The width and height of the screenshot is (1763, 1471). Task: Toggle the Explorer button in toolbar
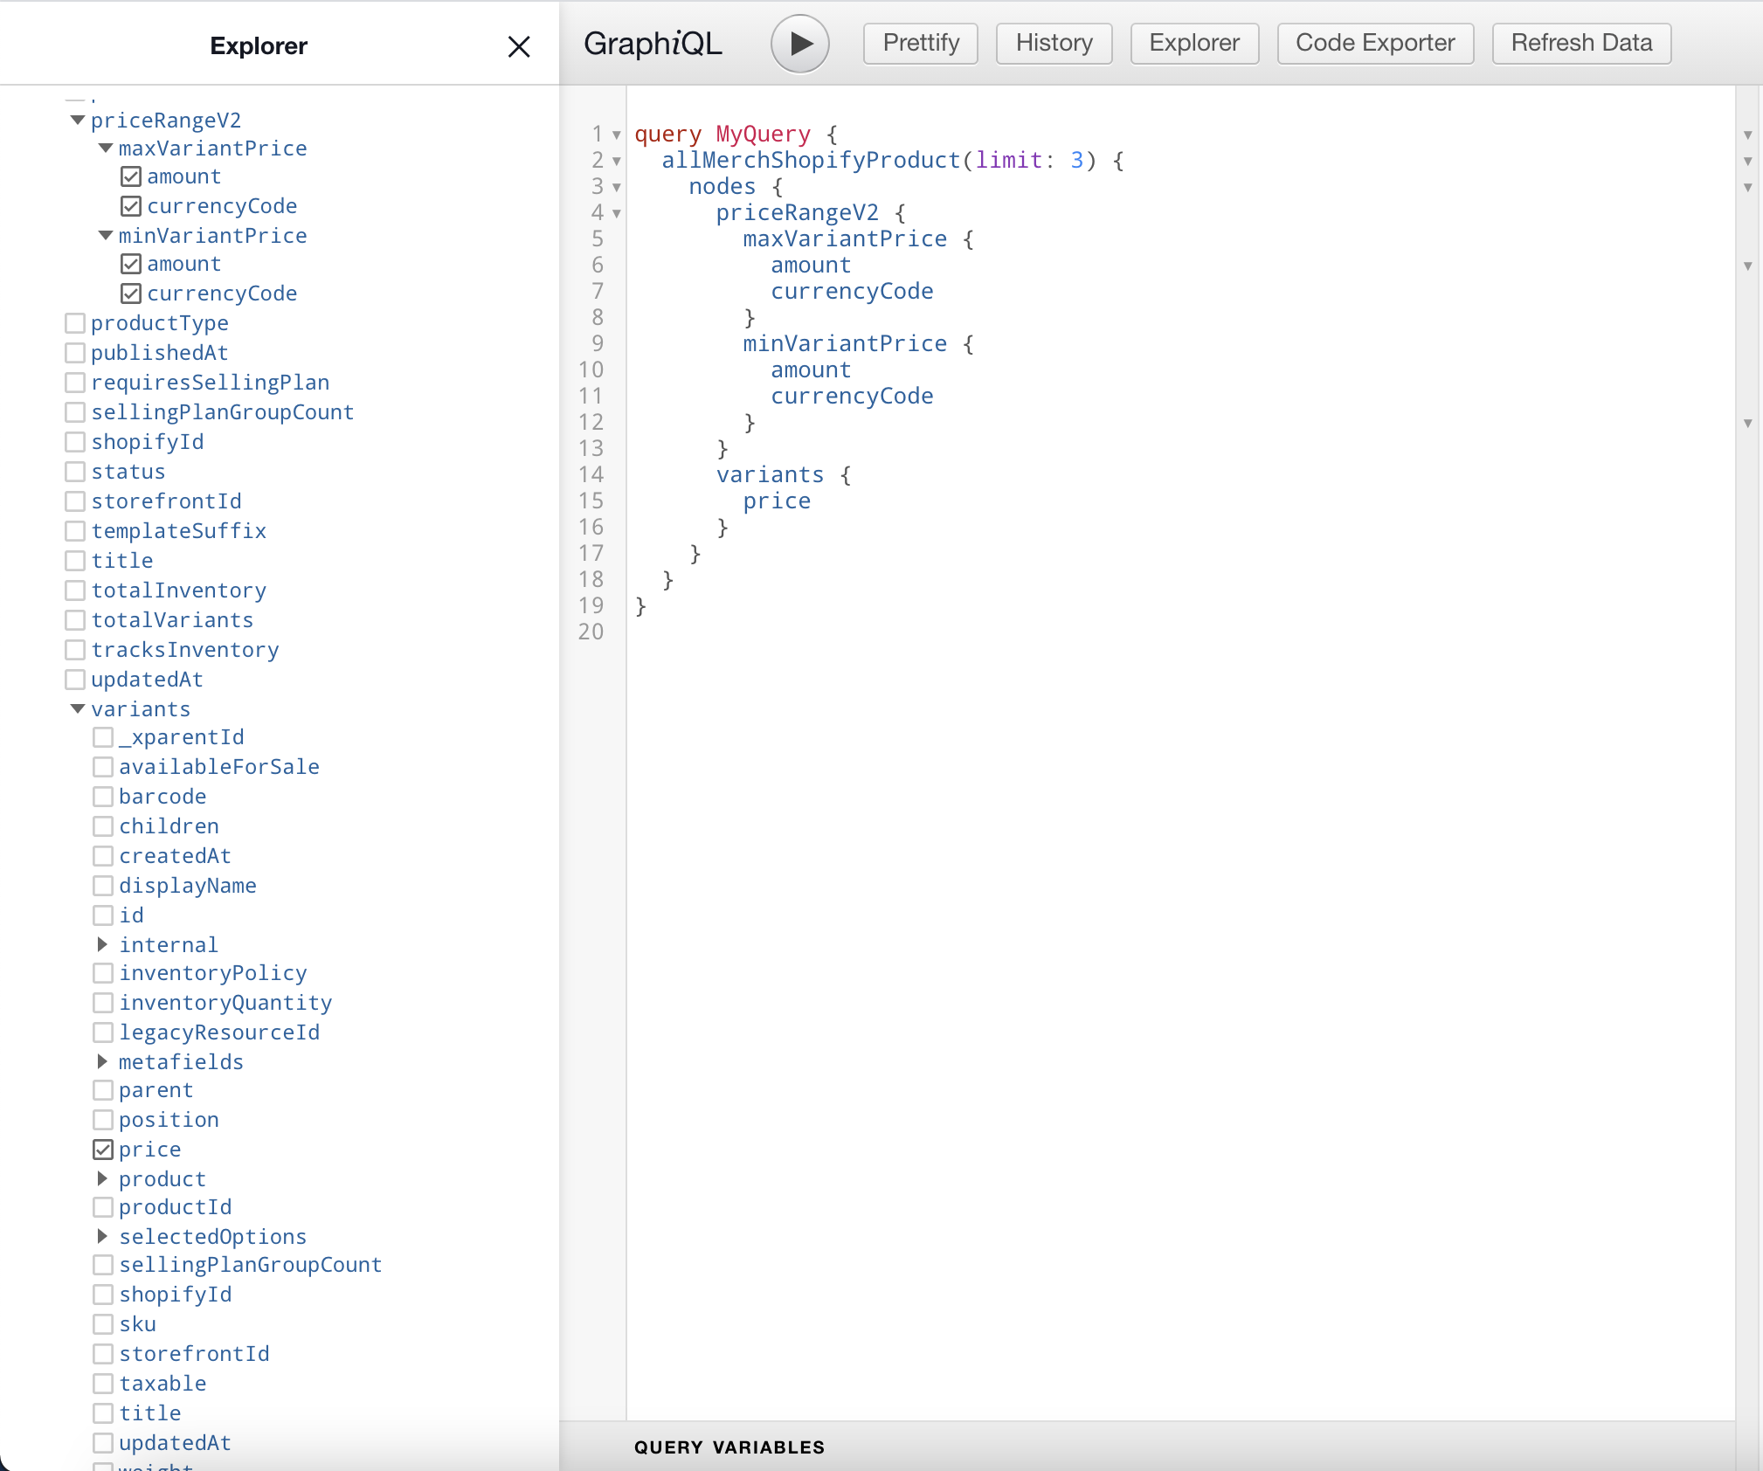(x=1194, y=43)
